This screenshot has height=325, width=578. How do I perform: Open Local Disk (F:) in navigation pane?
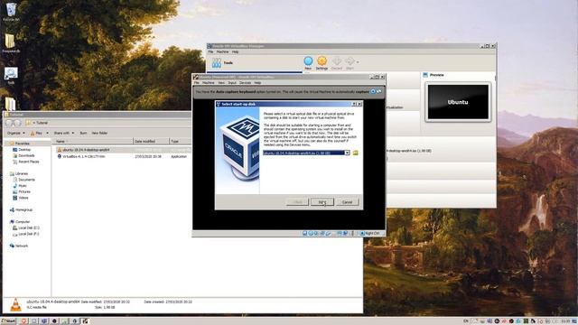28,234
